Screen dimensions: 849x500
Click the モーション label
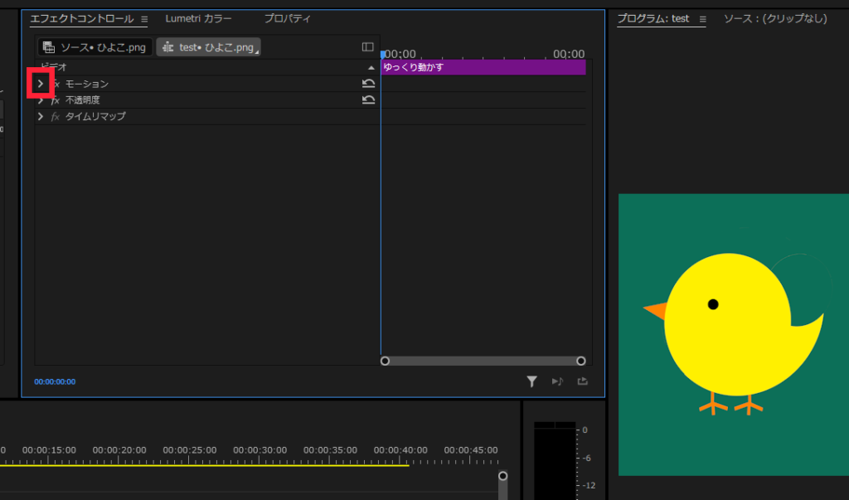[86, 84]
